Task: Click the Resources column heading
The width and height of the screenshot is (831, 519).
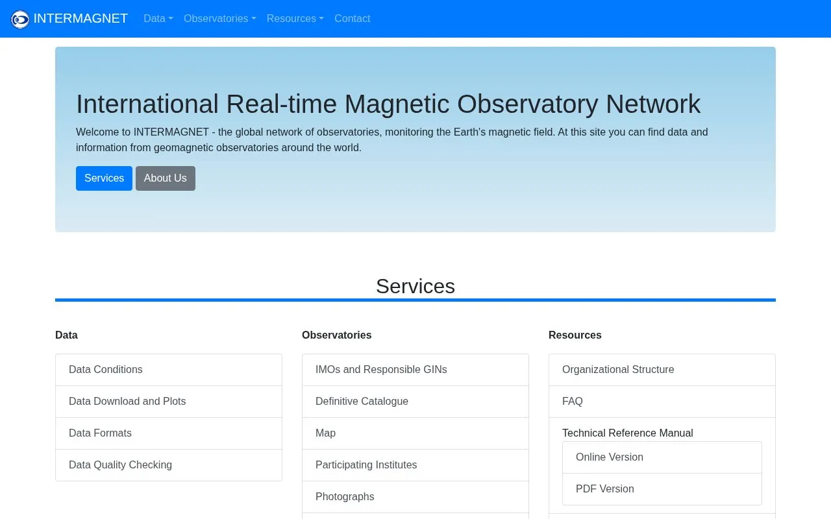Action: click(x=575, y=335)
